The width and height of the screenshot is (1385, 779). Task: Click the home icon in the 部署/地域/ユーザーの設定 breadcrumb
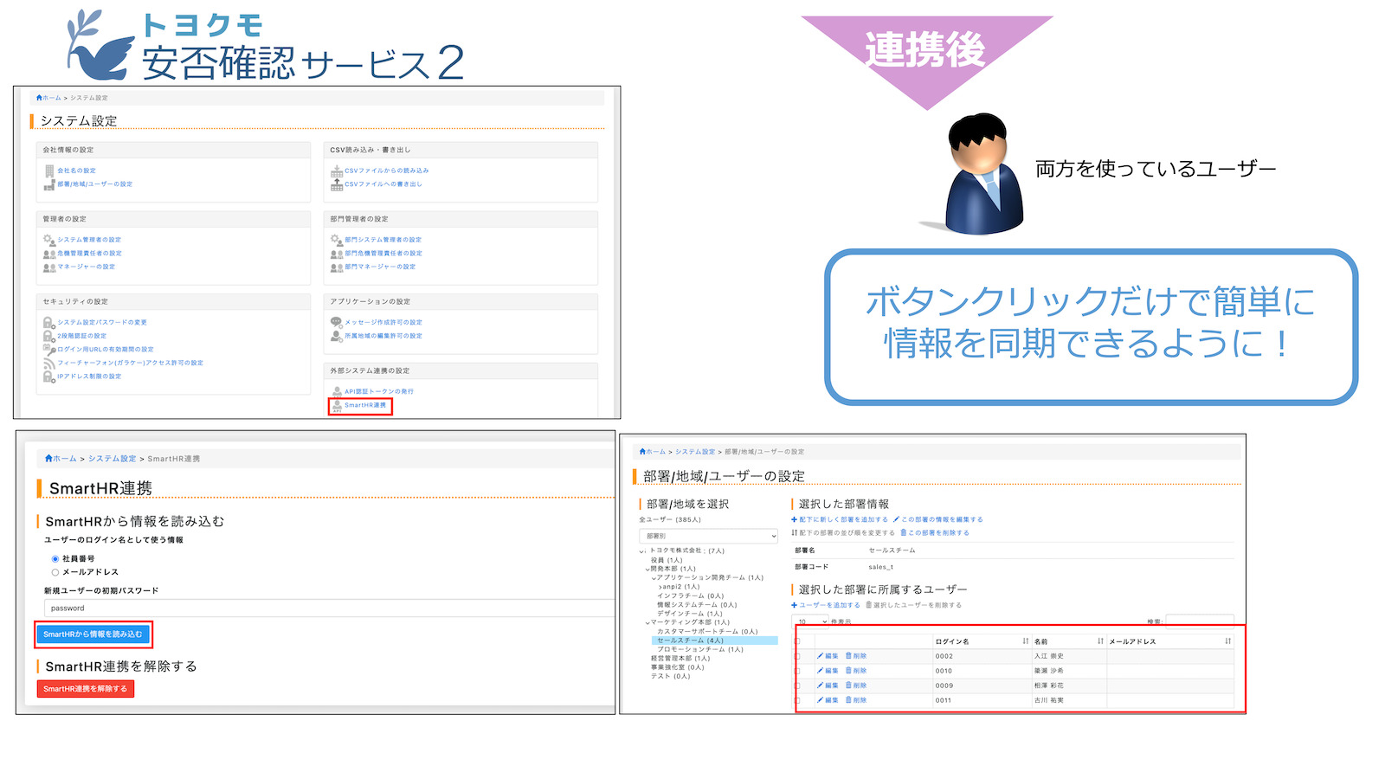coord(643,452)
